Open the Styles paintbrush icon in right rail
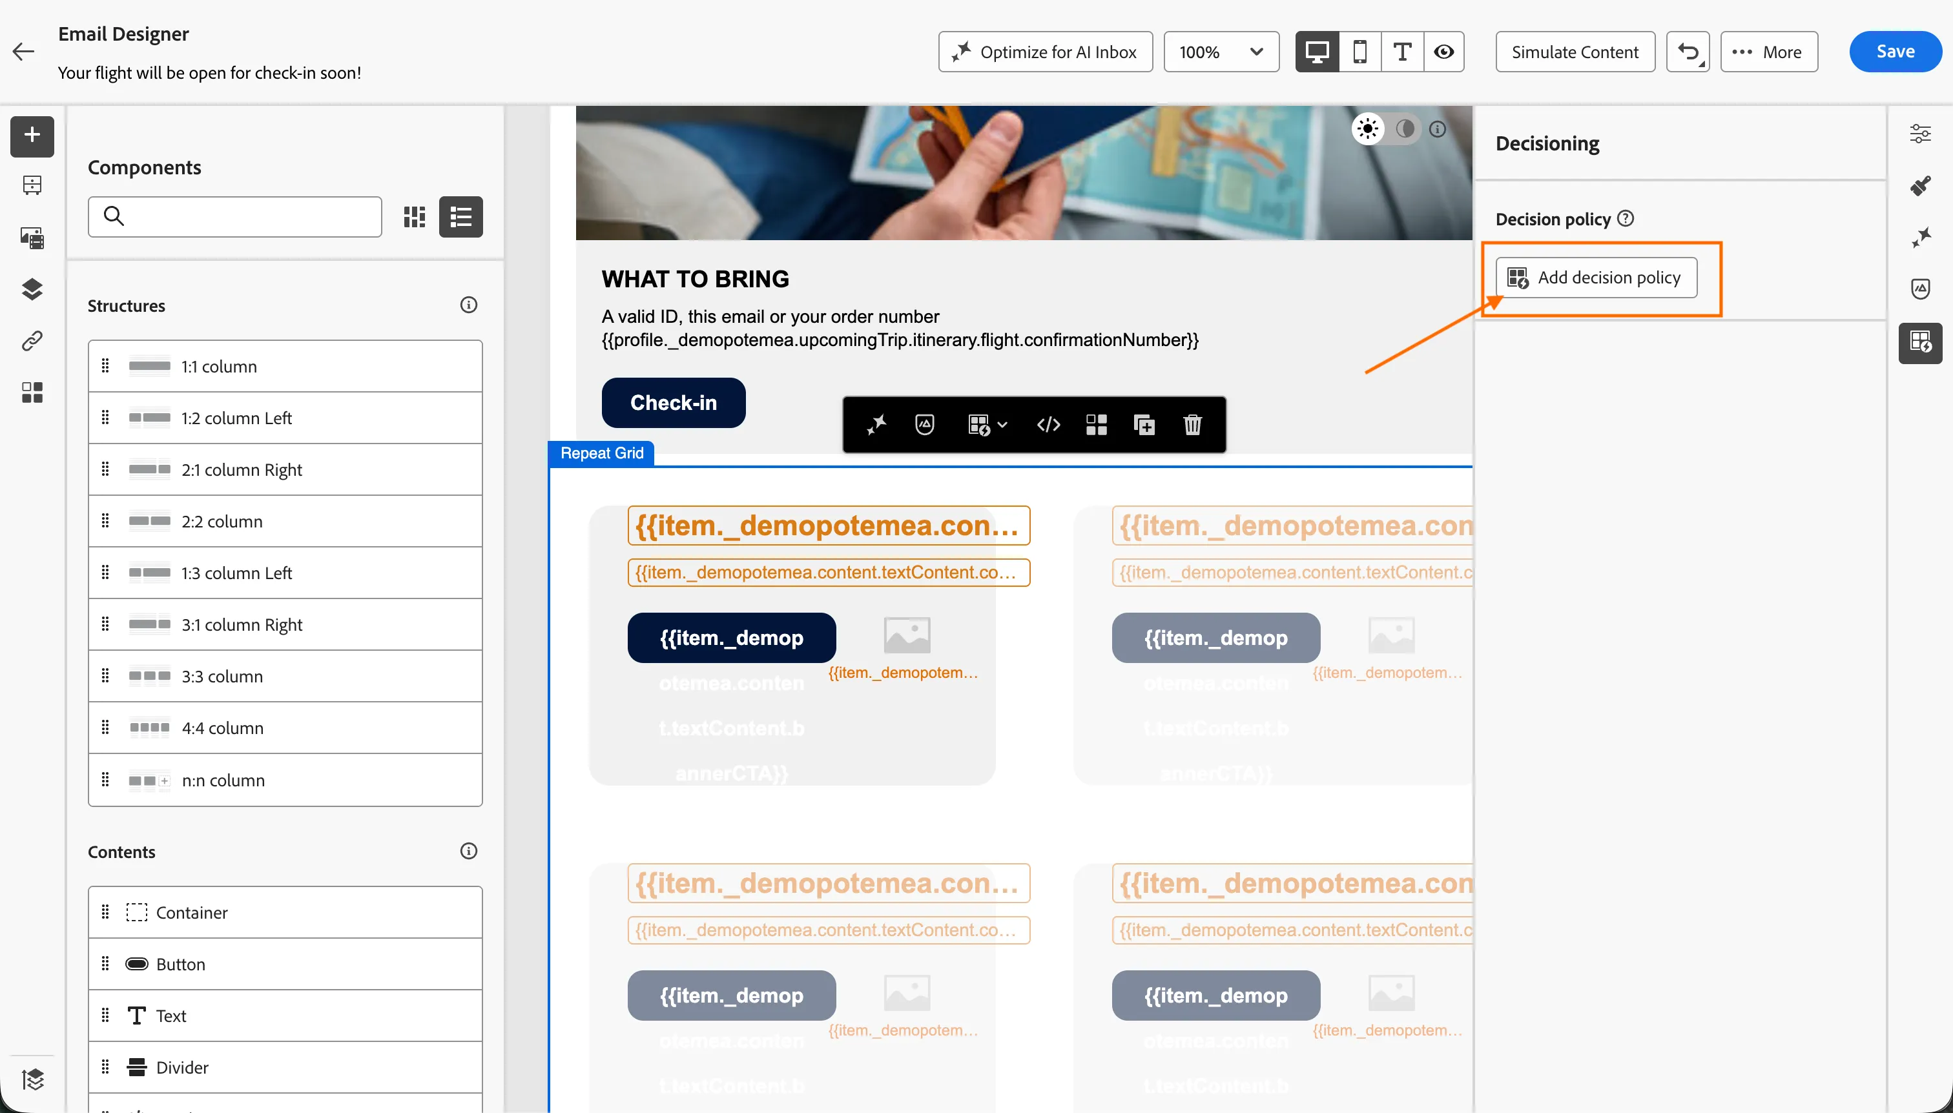 click(x=1920, y=186)
